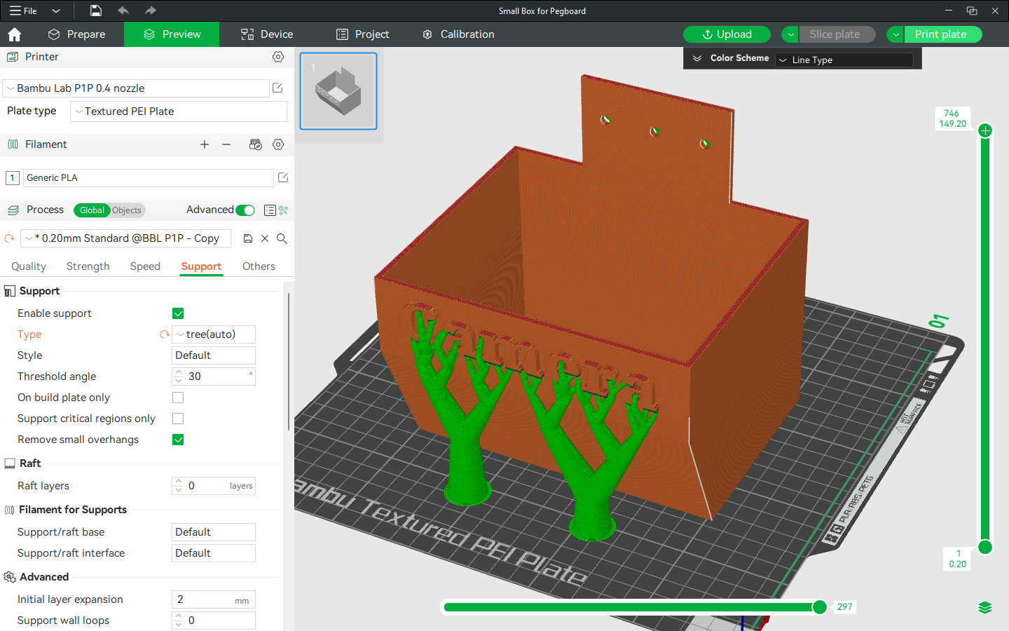
Task: Click the horizontal move slider handle
Action: pos(819,607)
